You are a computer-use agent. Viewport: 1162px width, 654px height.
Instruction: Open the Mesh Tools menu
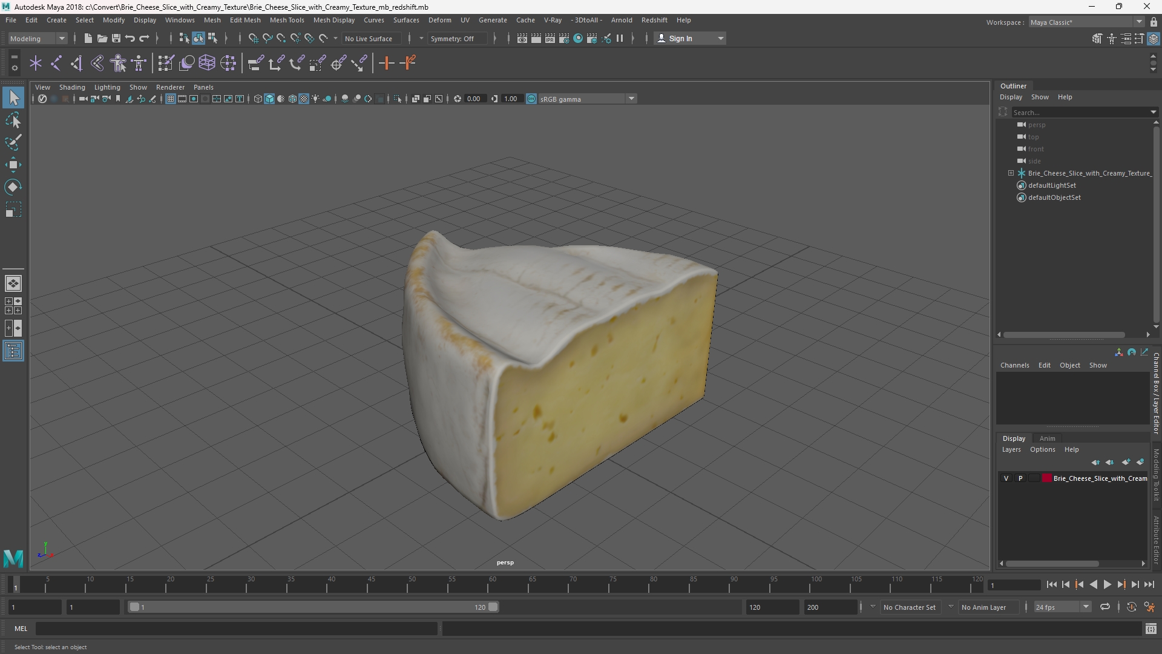point(287,20)
